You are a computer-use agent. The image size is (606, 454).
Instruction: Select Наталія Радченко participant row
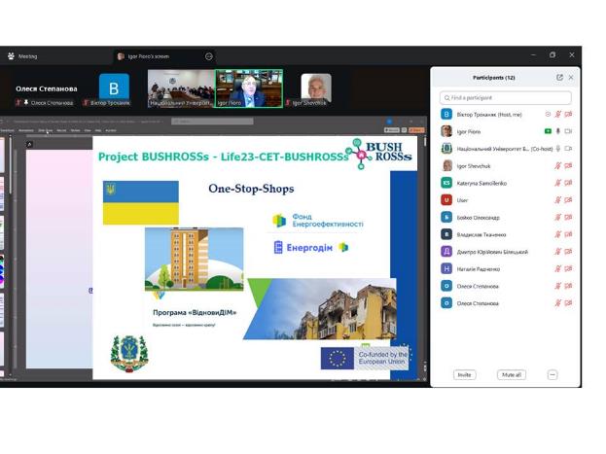[x=506, y=268]
